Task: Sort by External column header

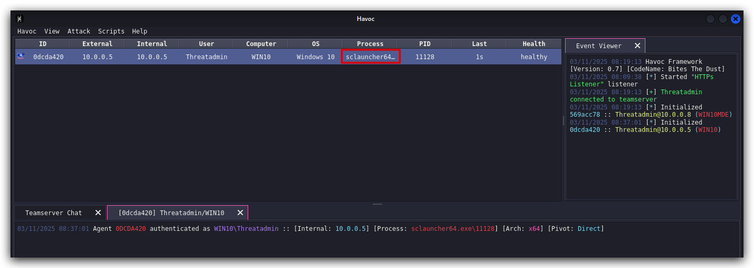Action: pos(97,44)
